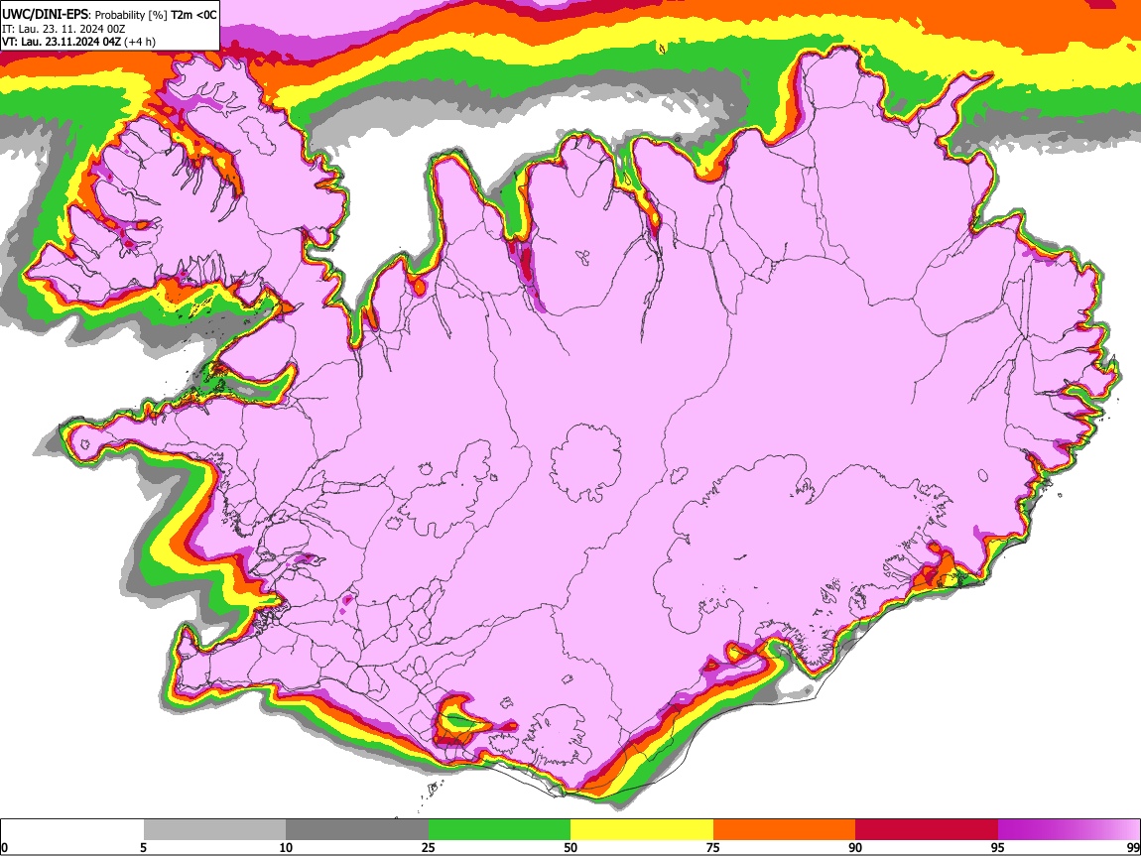Click the orange 75–90 legend band
This screenshot has width=1141, height=856.
tap(784, 829)
